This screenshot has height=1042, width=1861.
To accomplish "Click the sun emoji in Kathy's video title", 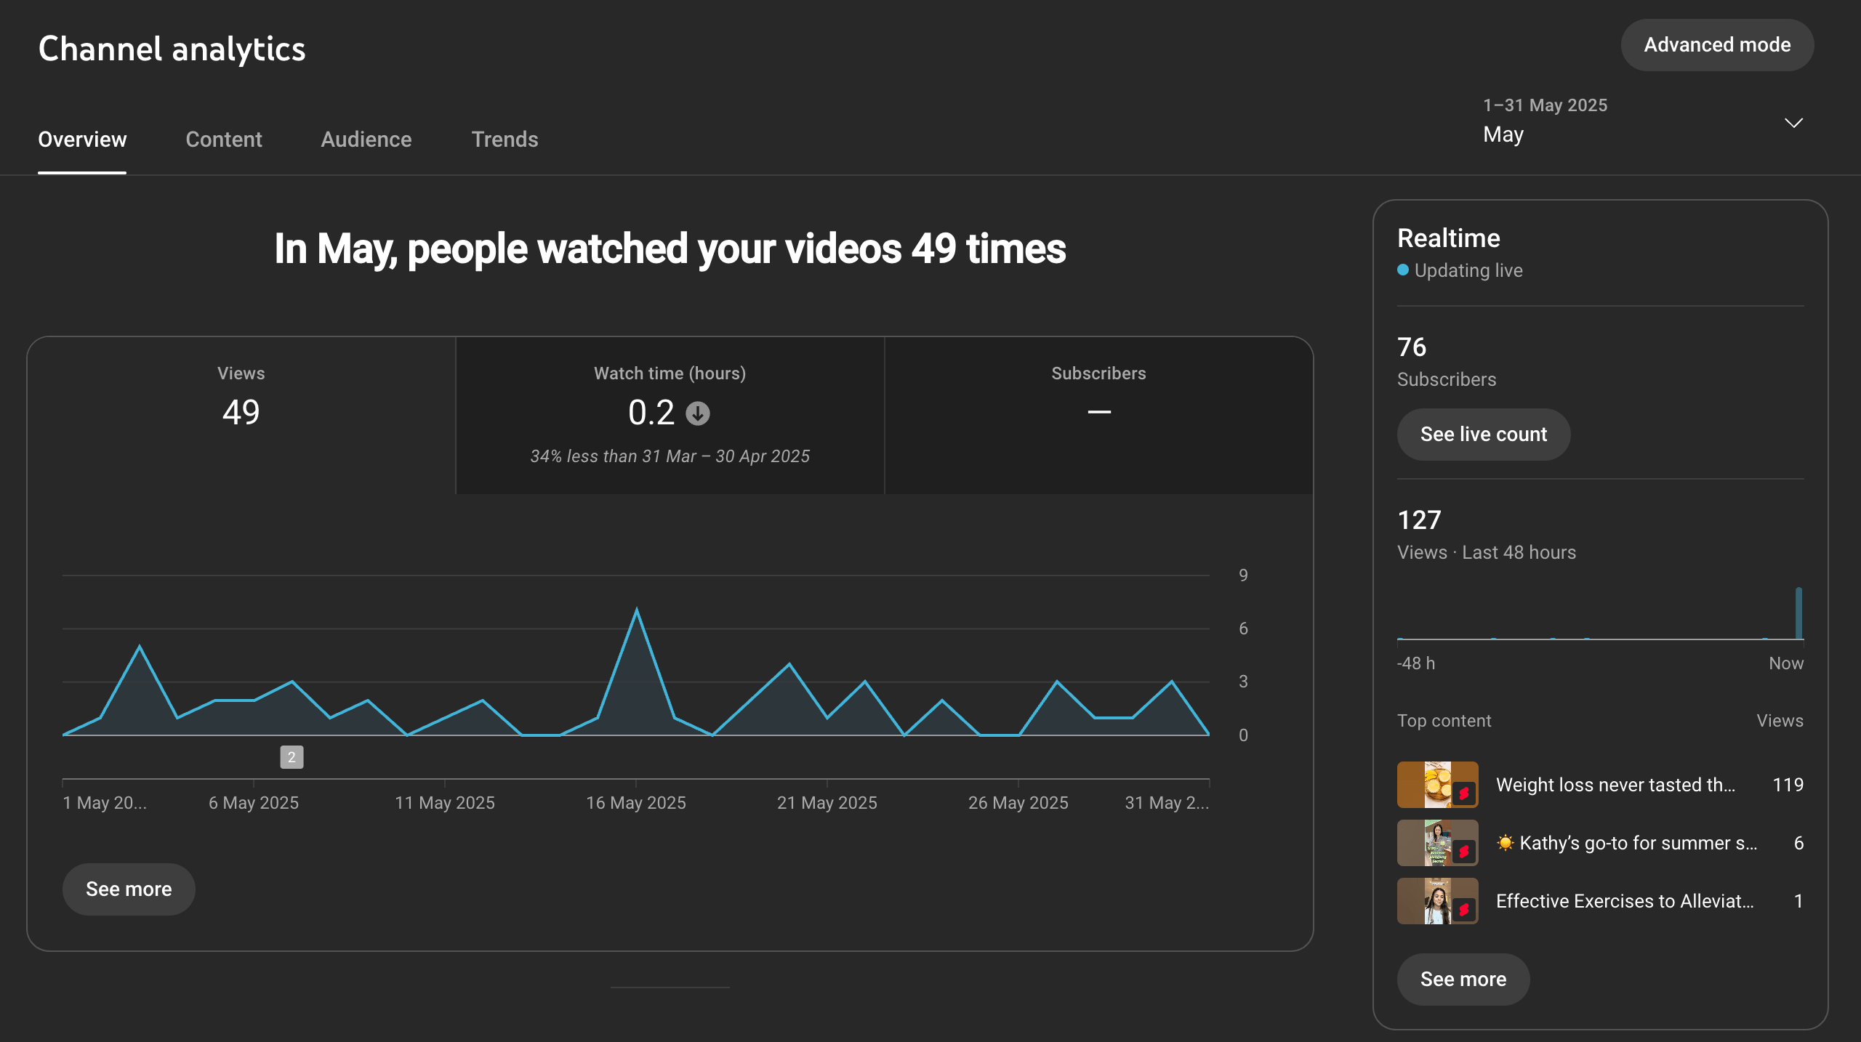I will click(x=1505, y=843).
